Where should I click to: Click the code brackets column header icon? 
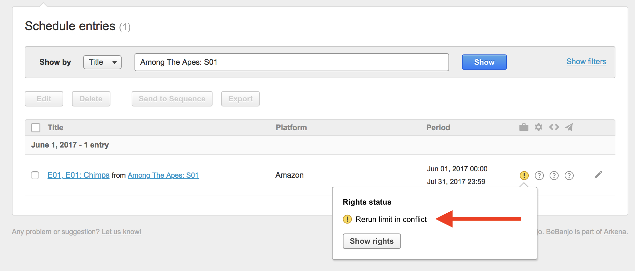tap(554, 127)
